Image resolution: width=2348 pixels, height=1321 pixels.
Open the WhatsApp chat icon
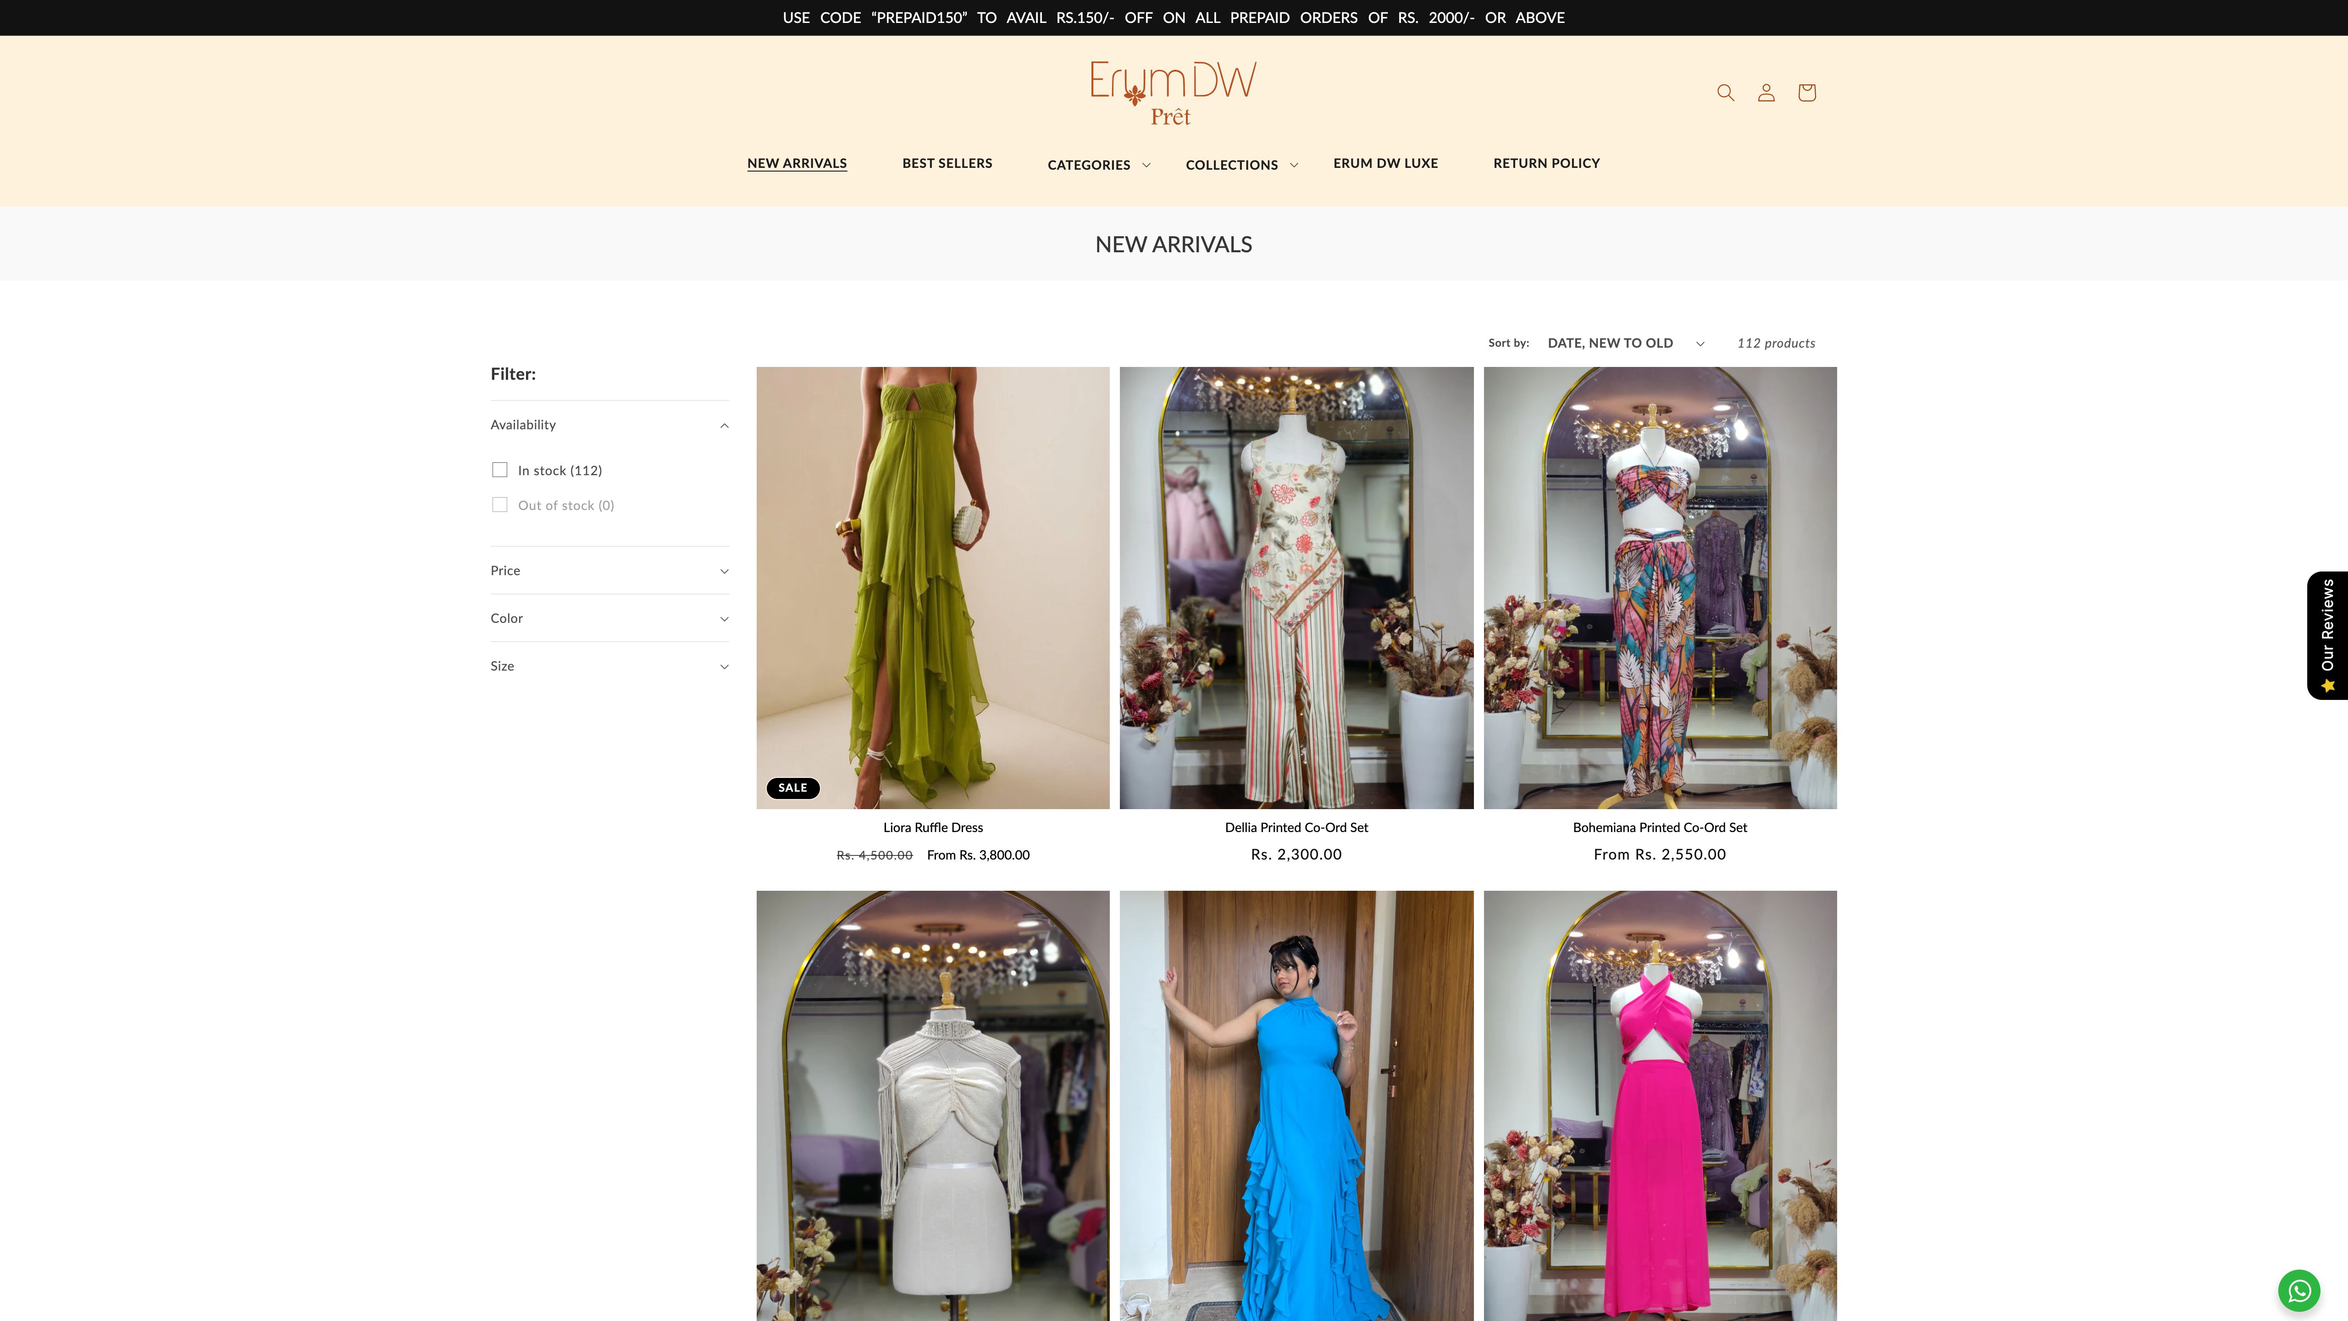[2300, 1290]
